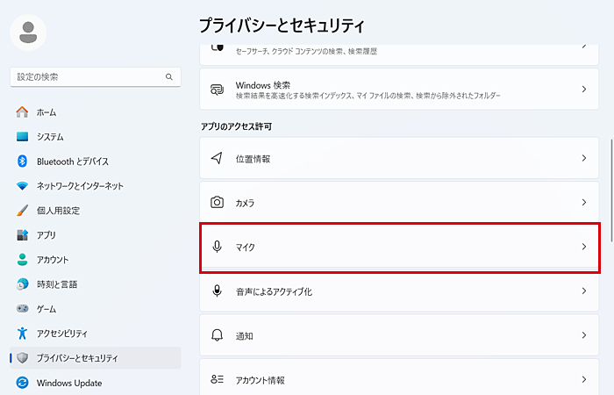Click the magnifier icon in search box

coord(169,77)
